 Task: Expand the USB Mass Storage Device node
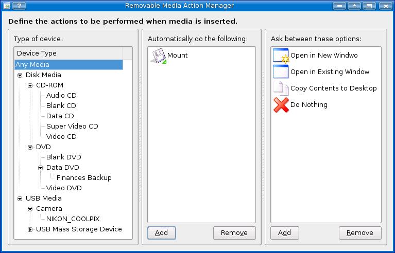pyautogui.click(x=30, y=229)
